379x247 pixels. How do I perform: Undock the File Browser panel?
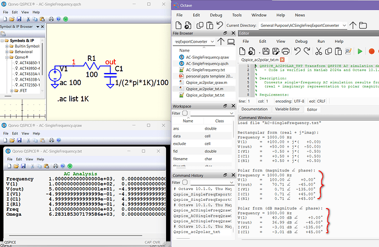click(x=225, y=33)
